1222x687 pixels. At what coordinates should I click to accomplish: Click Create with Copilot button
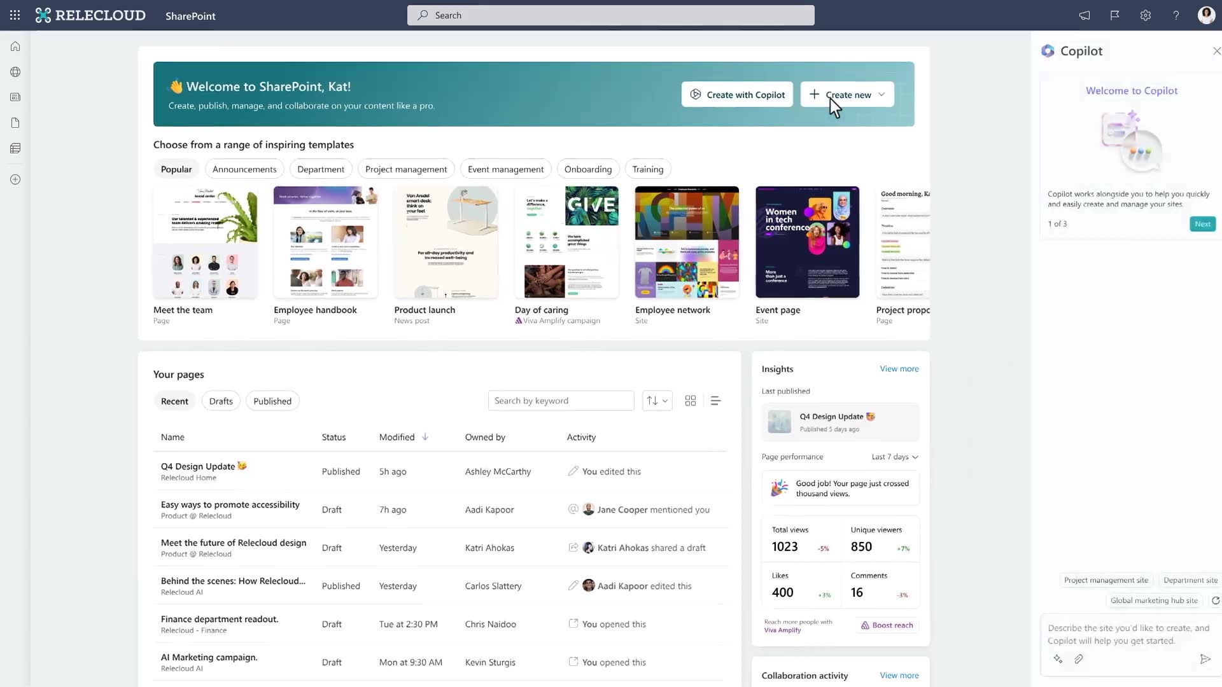pos(737,94)
